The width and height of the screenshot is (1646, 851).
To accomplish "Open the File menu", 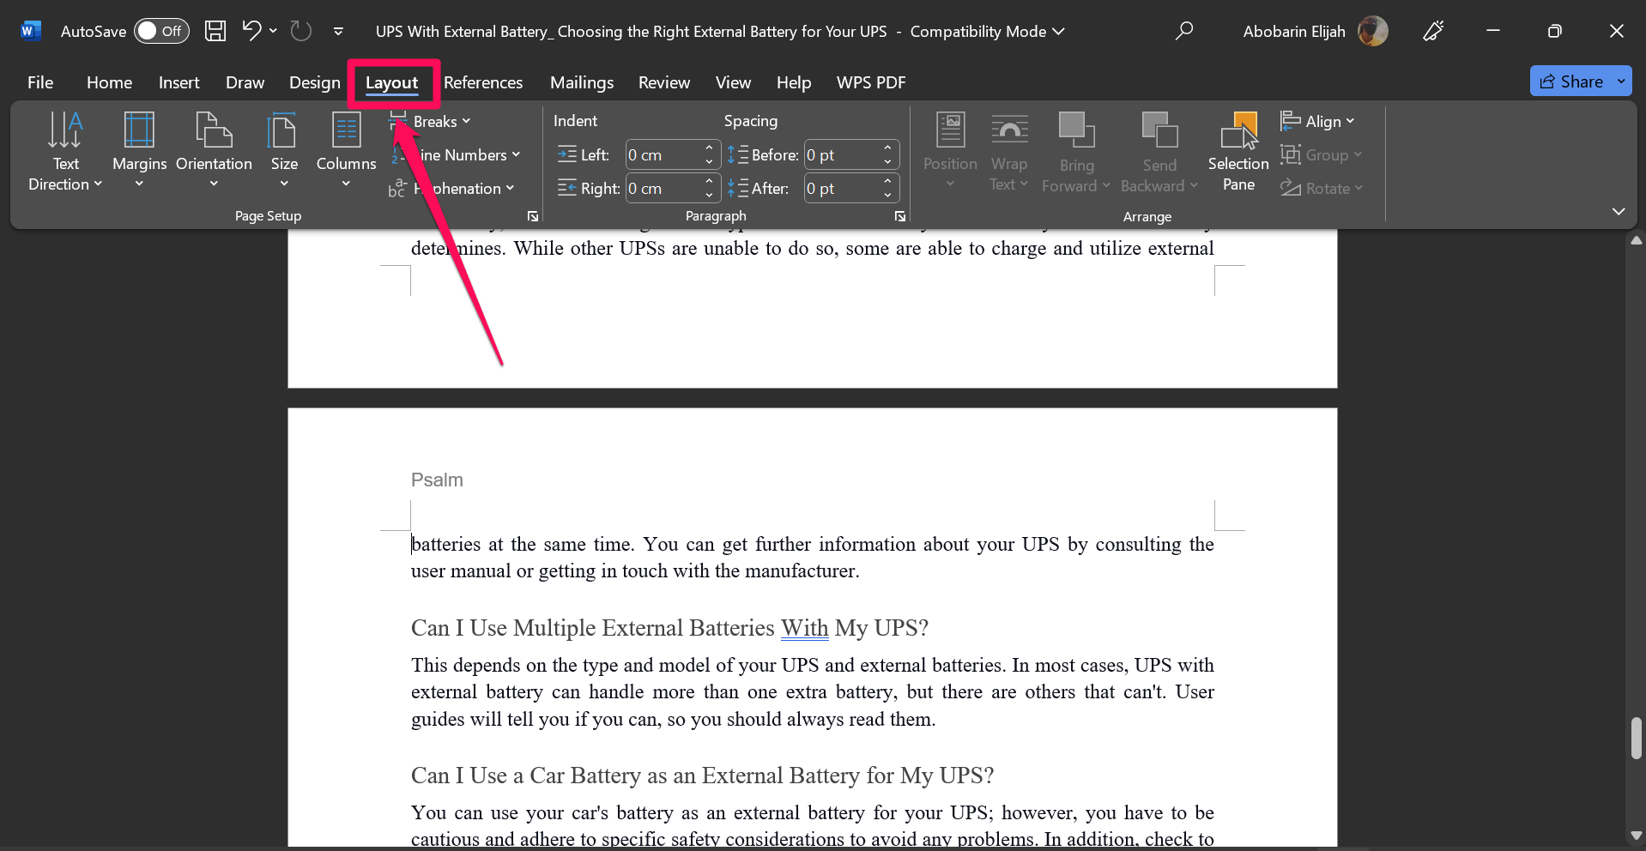I will [x=40, y=82].
